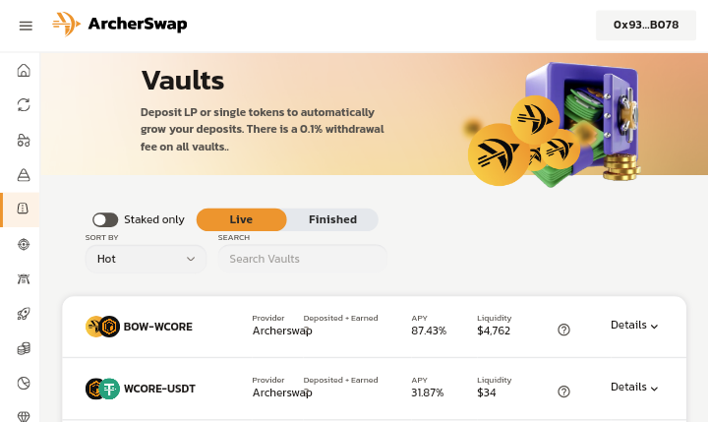Switch to the Live vaults tab
Screen dimensions: 708x422
coord(241,219)
